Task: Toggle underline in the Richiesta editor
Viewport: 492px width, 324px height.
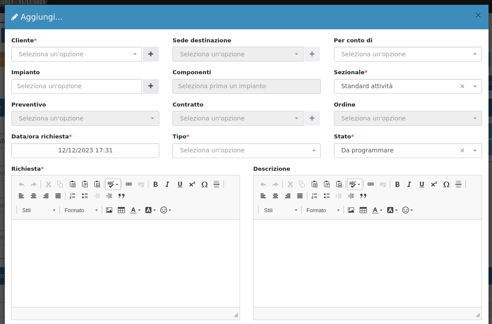Action: tap(180, 184)
